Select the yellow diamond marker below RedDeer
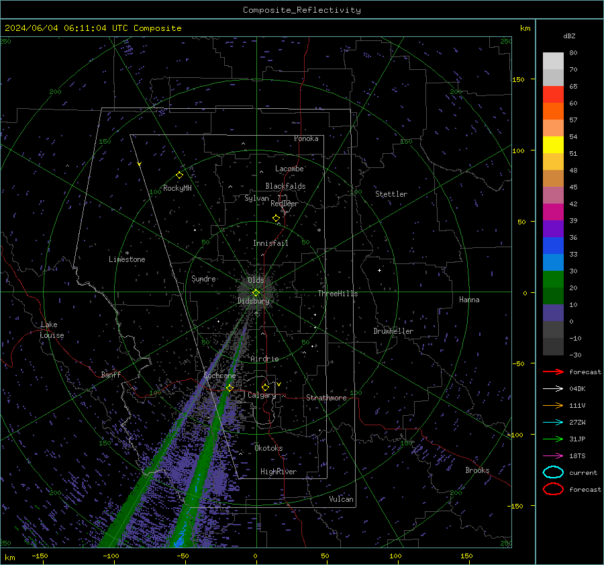Image resolution: width=604 pixels, height=565 pixels. pyautogui.click(x=276, y=218)
